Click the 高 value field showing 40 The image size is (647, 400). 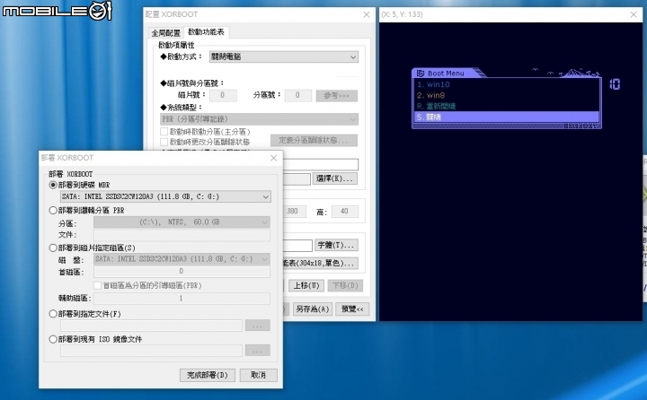click(x=344, y=212)
